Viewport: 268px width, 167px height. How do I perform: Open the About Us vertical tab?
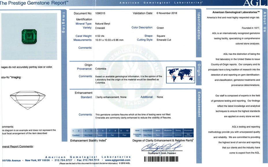point(265,22)
